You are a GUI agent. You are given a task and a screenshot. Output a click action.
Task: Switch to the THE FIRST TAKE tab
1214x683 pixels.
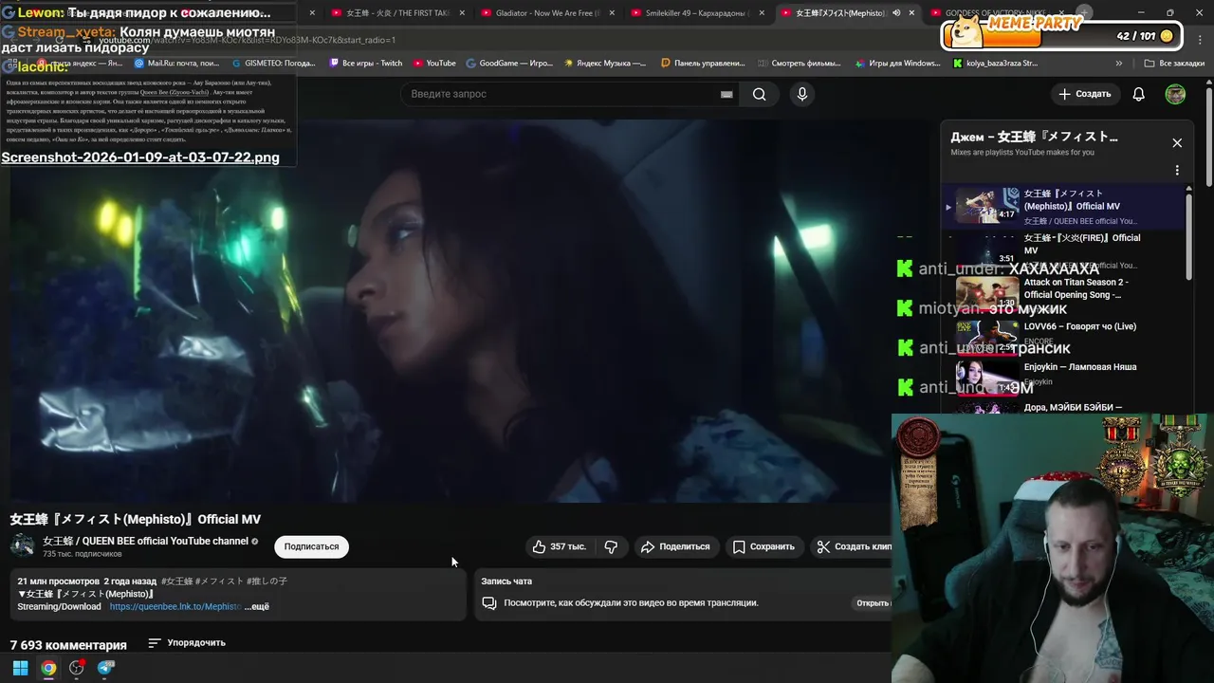[x=391, y=13]
